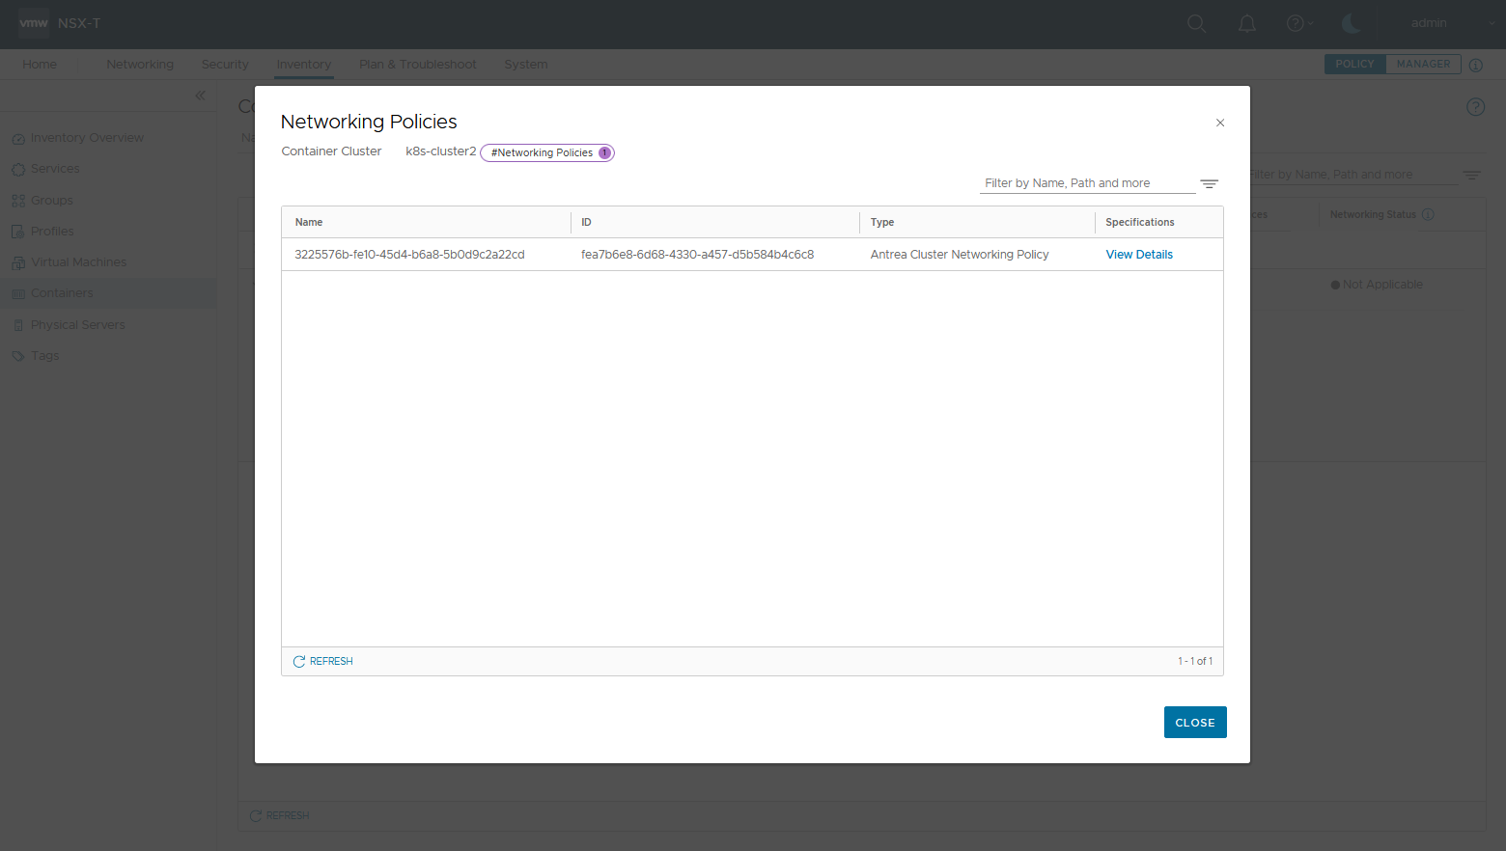Open Containers in sidebar

pos(62,293)
